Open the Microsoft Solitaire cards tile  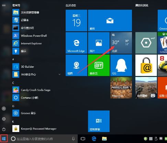(x=162, y=43)
